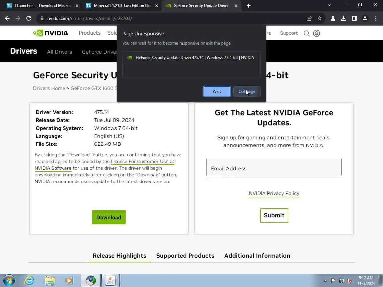Click the file size value 622.49 MB
Screen dimensions: 383x287
[x=107, y=144]
